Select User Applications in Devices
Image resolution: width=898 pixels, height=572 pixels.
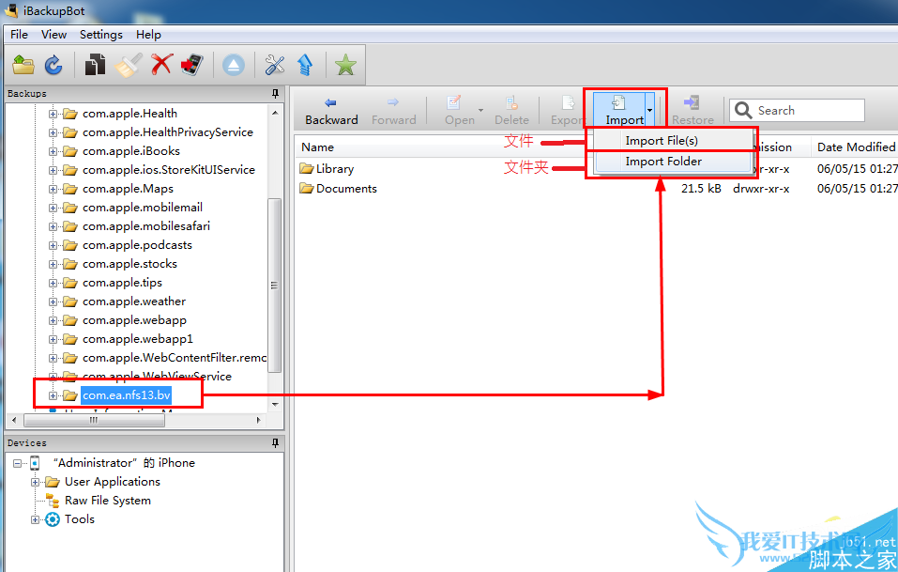(x=113, y=482)
